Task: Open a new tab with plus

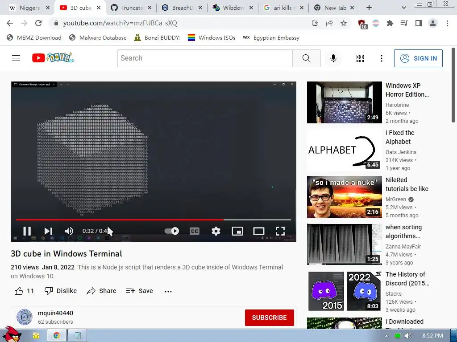Action: click(369, 8)
